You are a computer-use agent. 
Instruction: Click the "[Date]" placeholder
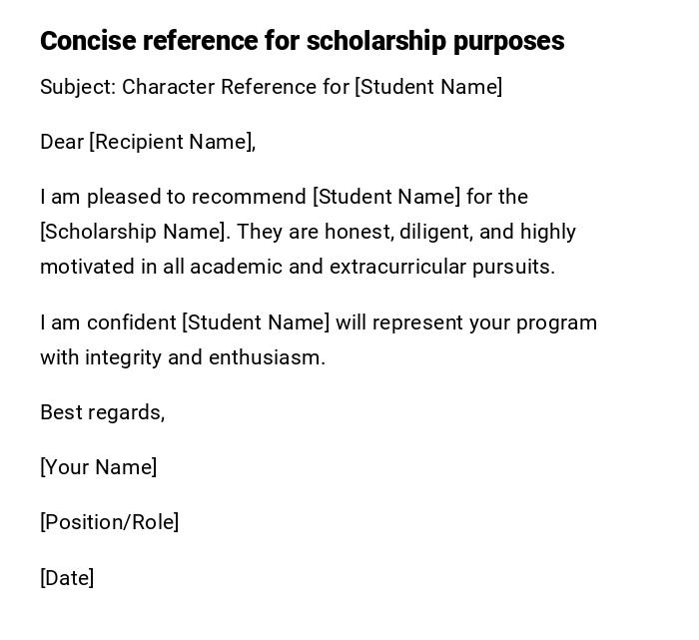click(x=67, y=578)
